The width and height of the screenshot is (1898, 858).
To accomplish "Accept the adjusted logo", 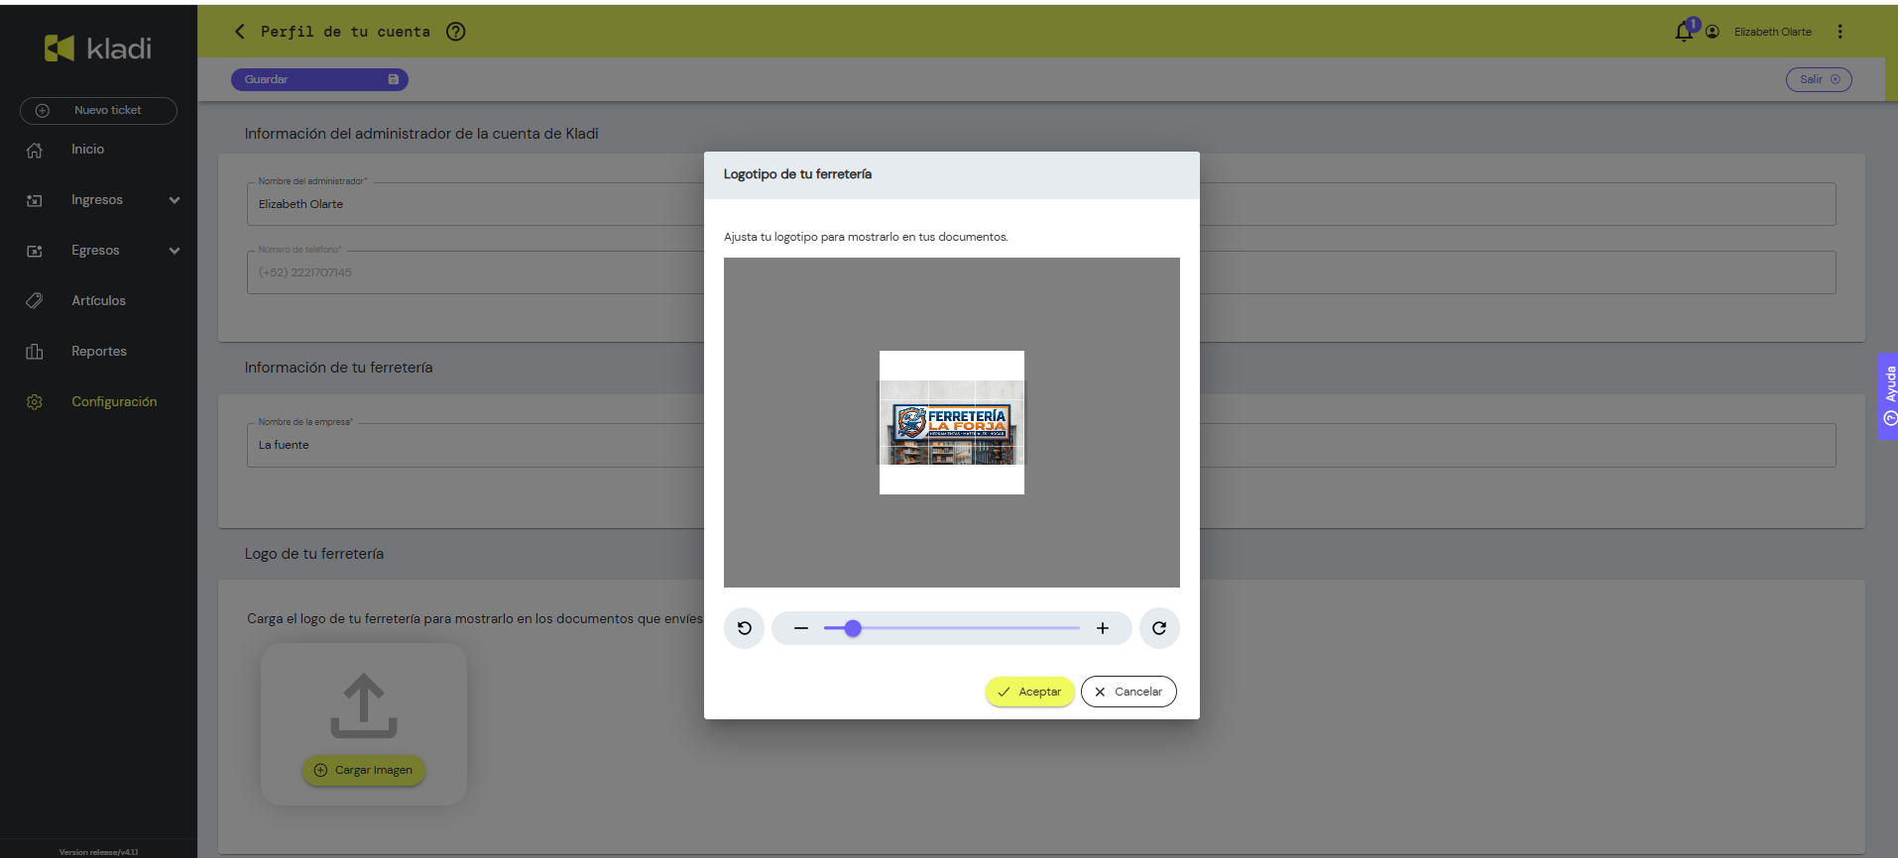I will (1029, 692).
